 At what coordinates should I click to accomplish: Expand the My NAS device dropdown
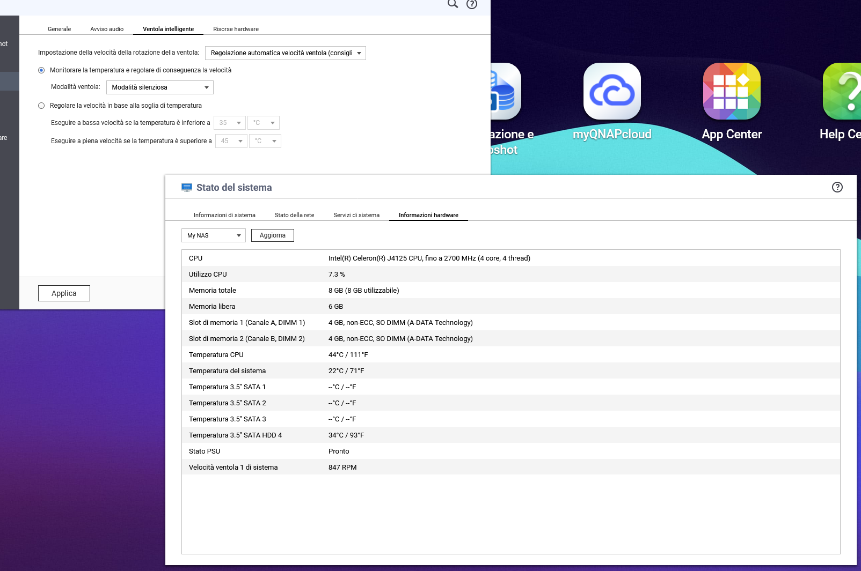click(x=213, y=235)
